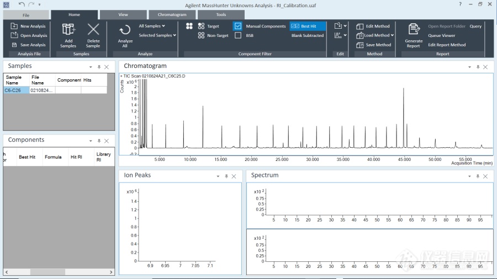Click Components scrollbar left arrow

[7, 272]
